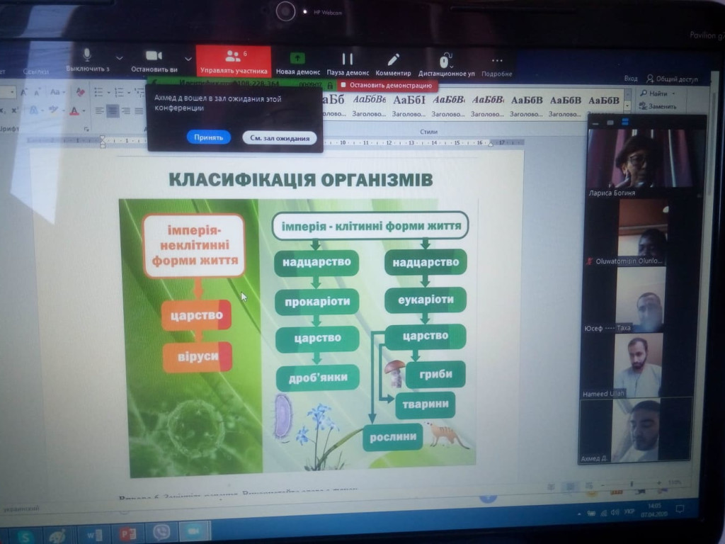725x544 pixels.
Task: Click volume icon in system tray
Action: 615,513
